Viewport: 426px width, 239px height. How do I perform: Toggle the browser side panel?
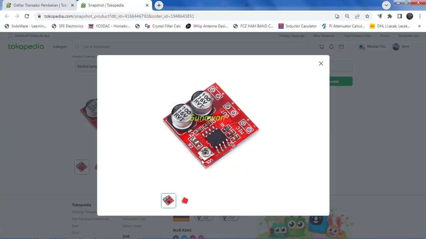pyautogui.click(x=400, y=16)
